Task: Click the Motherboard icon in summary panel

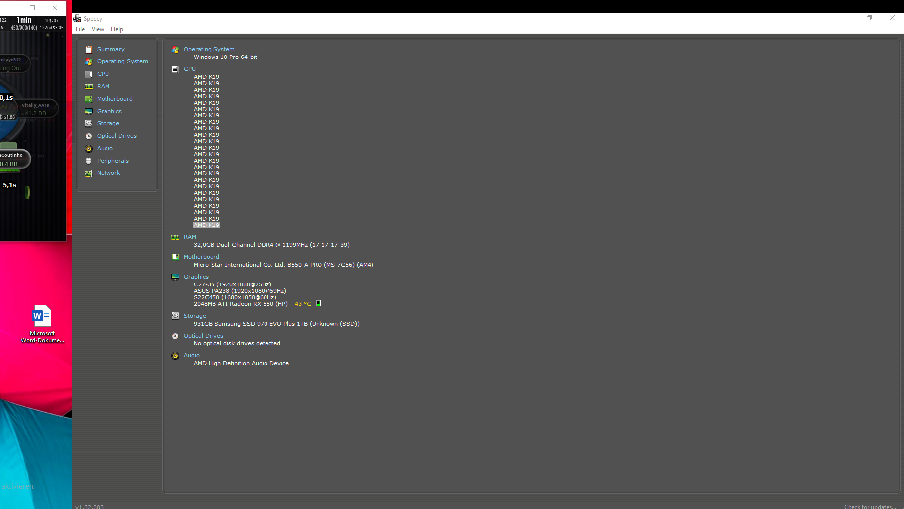Action: click(175, 257)
